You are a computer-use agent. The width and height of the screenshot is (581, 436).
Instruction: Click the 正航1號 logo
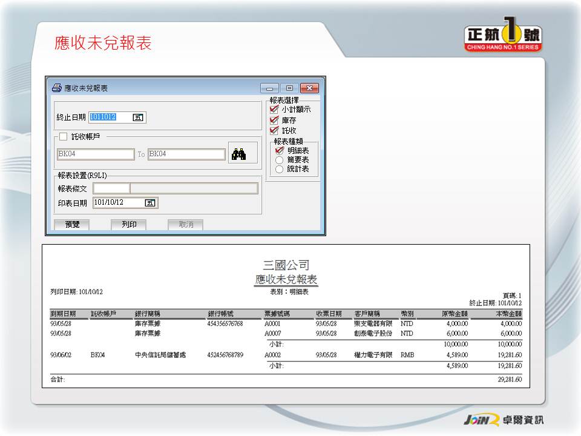click(503, 37)
